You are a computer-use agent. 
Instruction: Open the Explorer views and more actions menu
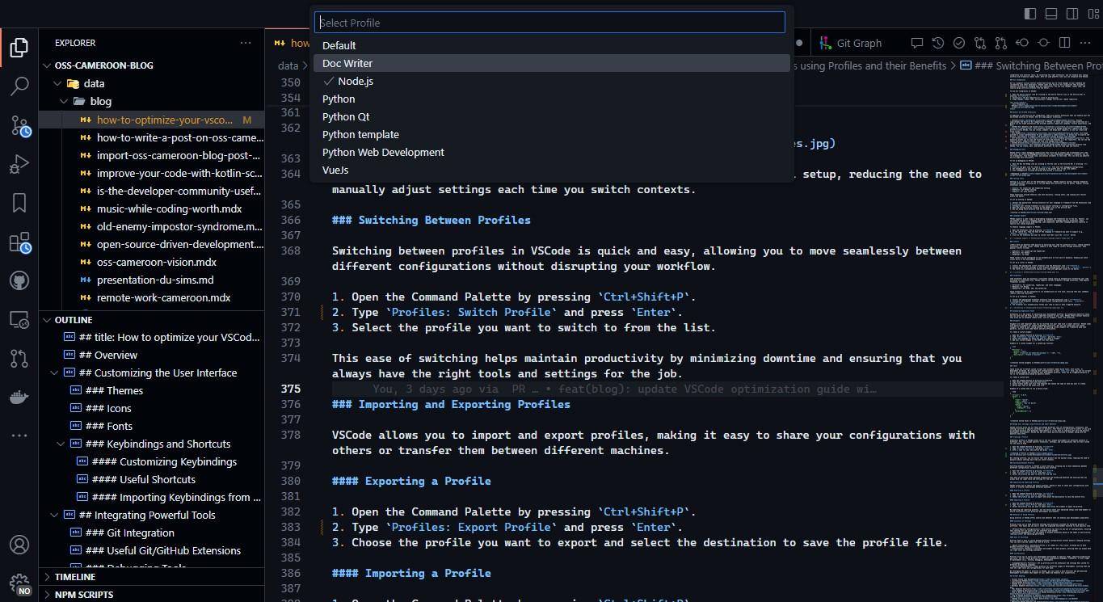[246, 43]
